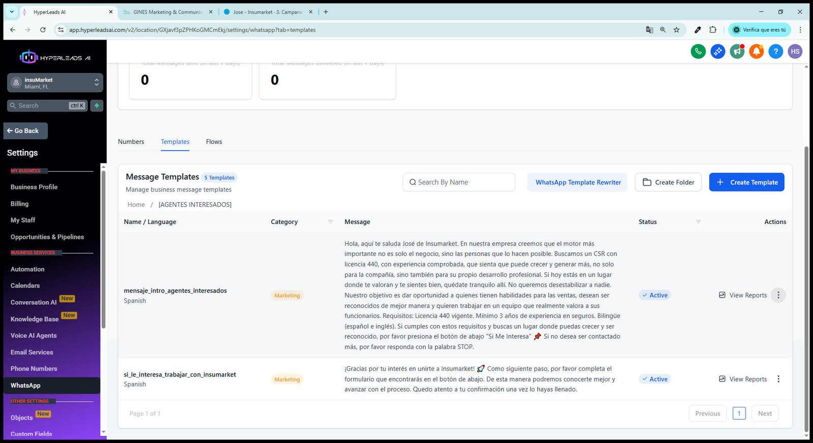Open the green megaphone announcements icon

(737, 51)
